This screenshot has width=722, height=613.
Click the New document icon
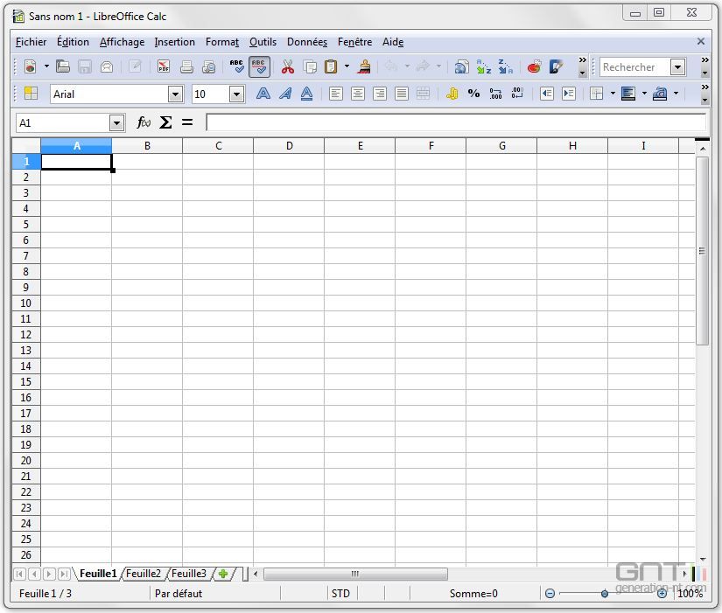[31, 66]
